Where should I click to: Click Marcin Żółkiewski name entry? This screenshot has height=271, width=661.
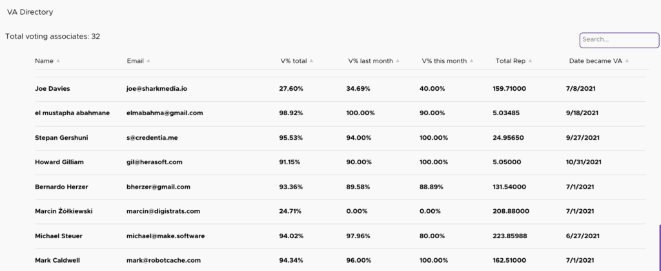pyautogui.click(x=65, y=211)
